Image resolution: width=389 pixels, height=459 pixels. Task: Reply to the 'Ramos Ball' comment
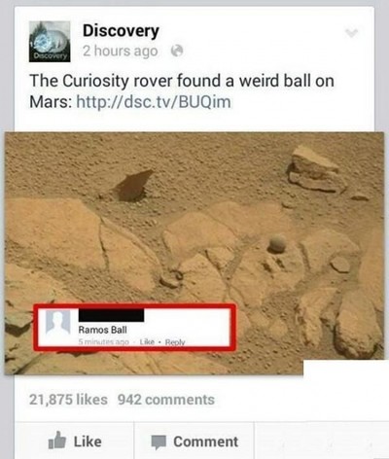point(175,342)
